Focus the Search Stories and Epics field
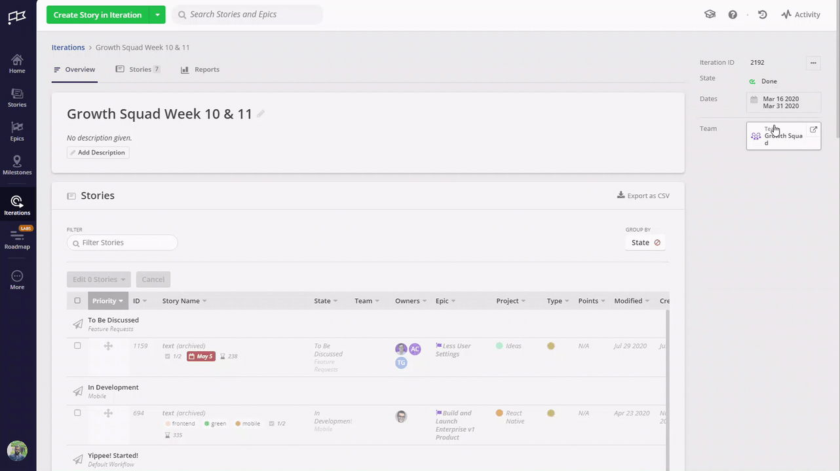The height and width of the screenshot is (471, 840). pos(248,14)
